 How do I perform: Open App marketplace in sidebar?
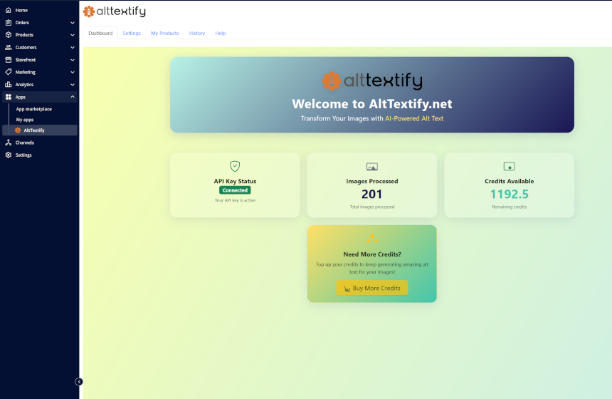[34, 109]
